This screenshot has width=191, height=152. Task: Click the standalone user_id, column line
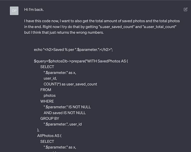tap(50, 78)
